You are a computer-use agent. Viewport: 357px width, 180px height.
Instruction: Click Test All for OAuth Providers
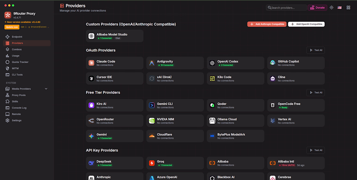coord(315,50)
